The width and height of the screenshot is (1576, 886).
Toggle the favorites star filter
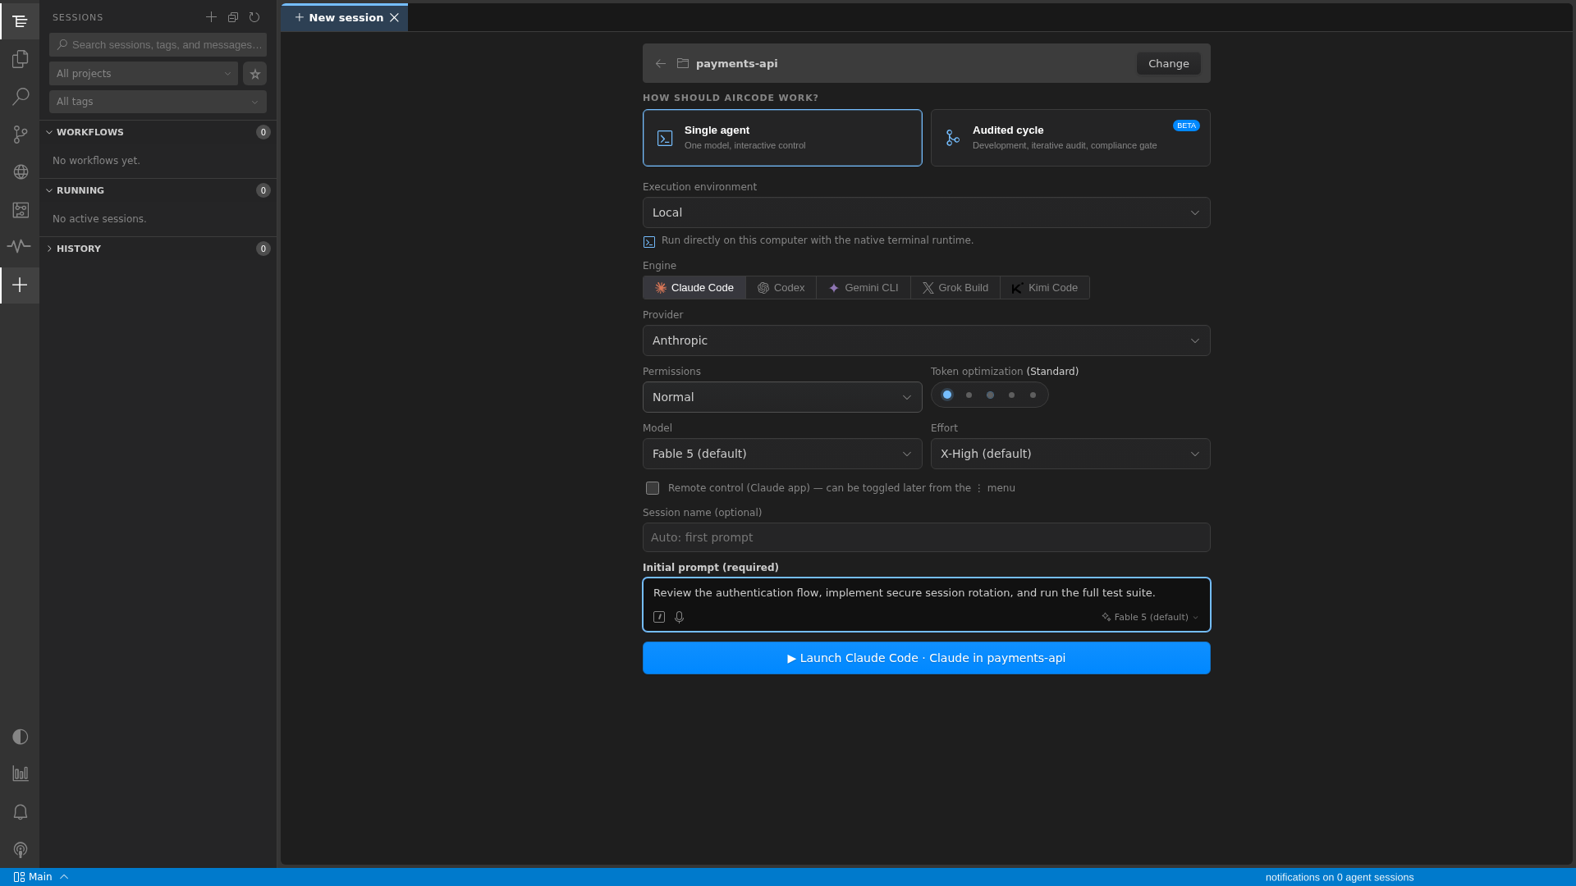(255, 74)
